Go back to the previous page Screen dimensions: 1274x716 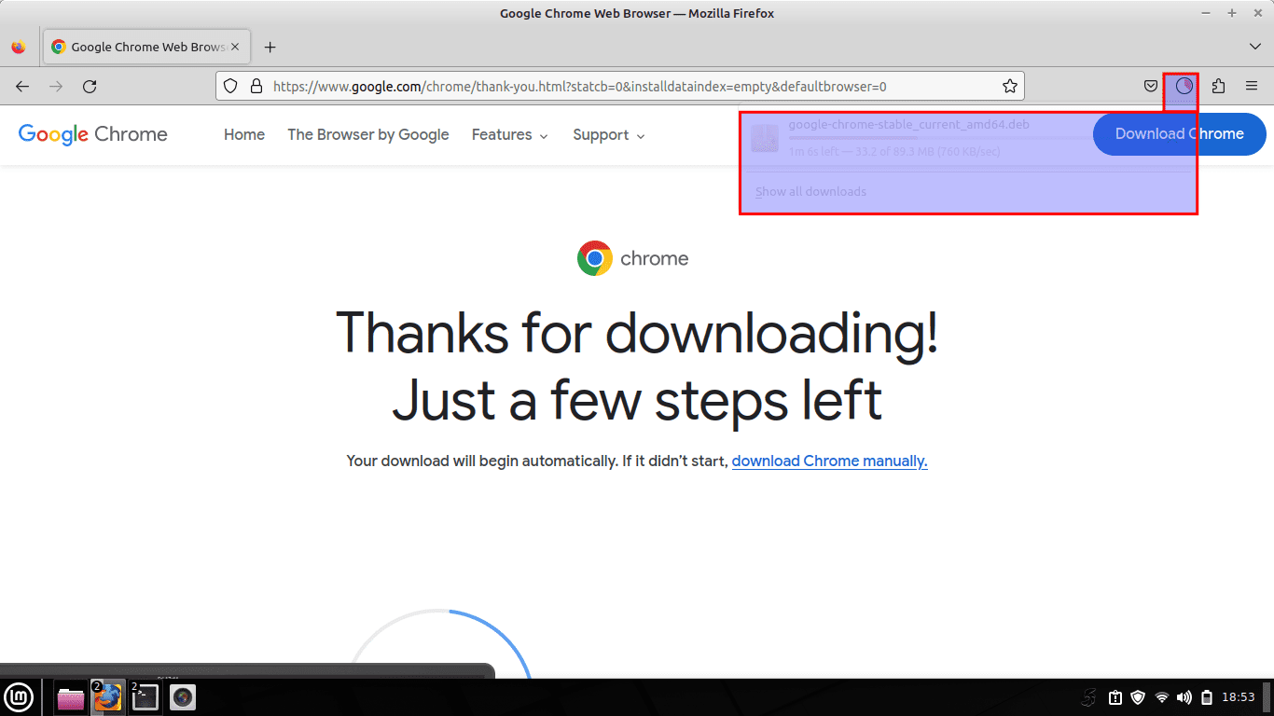(x=22, y=87)
